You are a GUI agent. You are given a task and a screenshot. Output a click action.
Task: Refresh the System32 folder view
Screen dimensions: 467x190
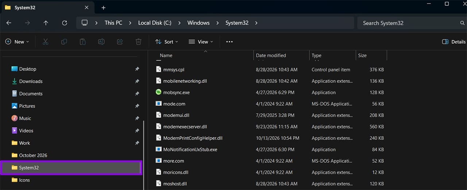click(x=65, y=23)
